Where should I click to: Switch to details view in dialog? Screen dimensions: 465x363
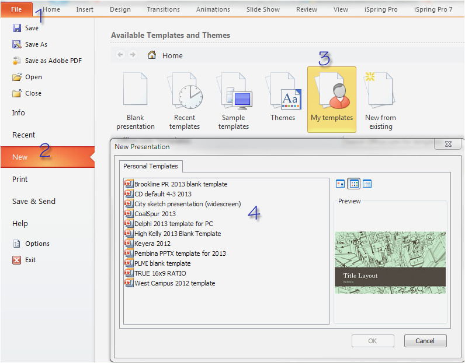coord(367,184)
